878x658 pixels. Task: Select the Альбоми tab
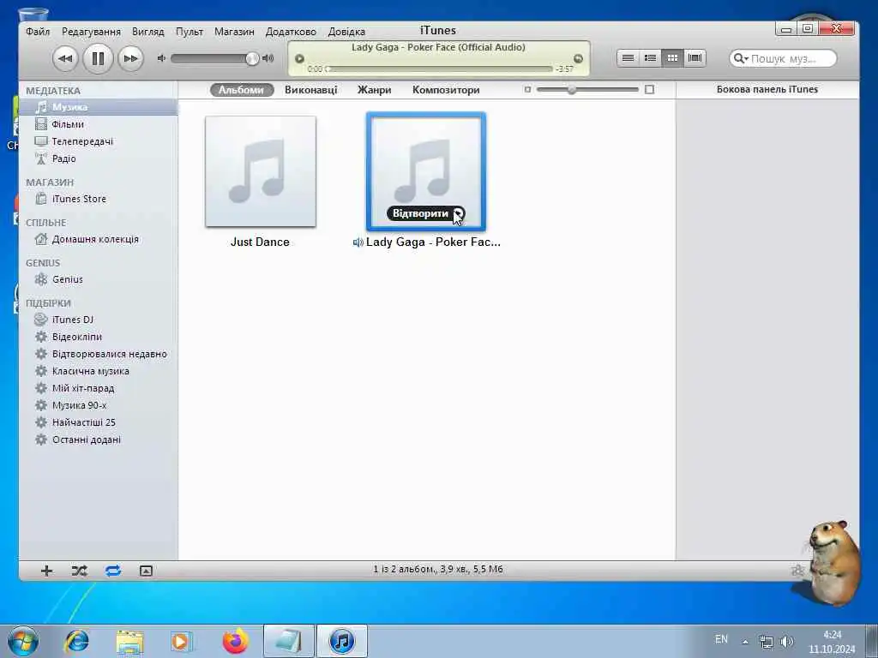(241, 89)
